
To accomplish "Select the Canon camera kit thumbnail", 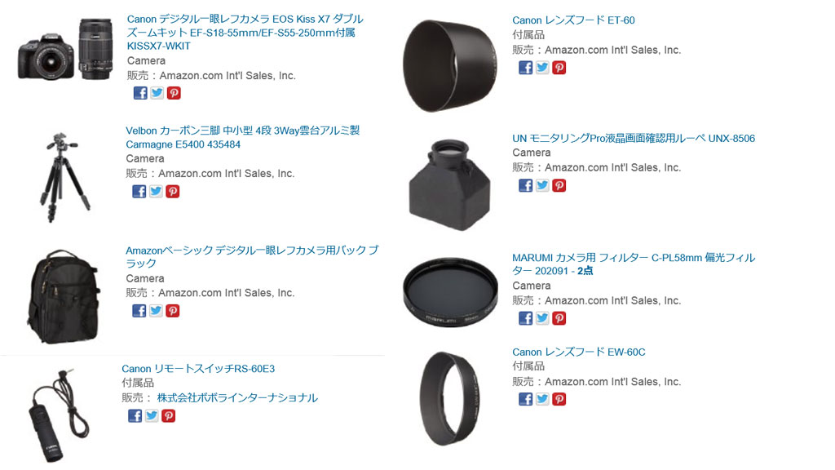I will click(x=65, y=49).
